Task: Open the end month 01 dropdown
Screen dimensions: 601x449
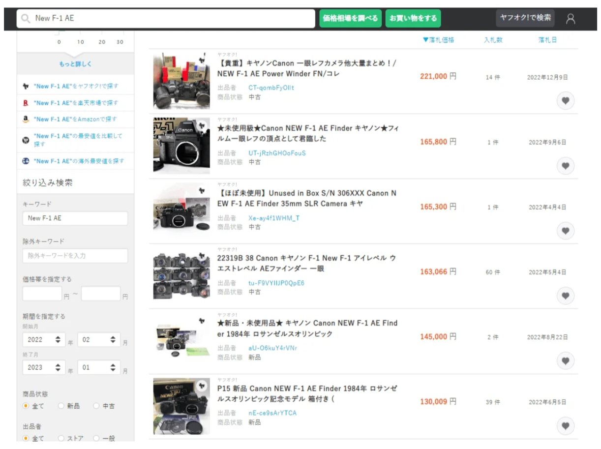Action: pyautogui.click(x=99, y=367)
